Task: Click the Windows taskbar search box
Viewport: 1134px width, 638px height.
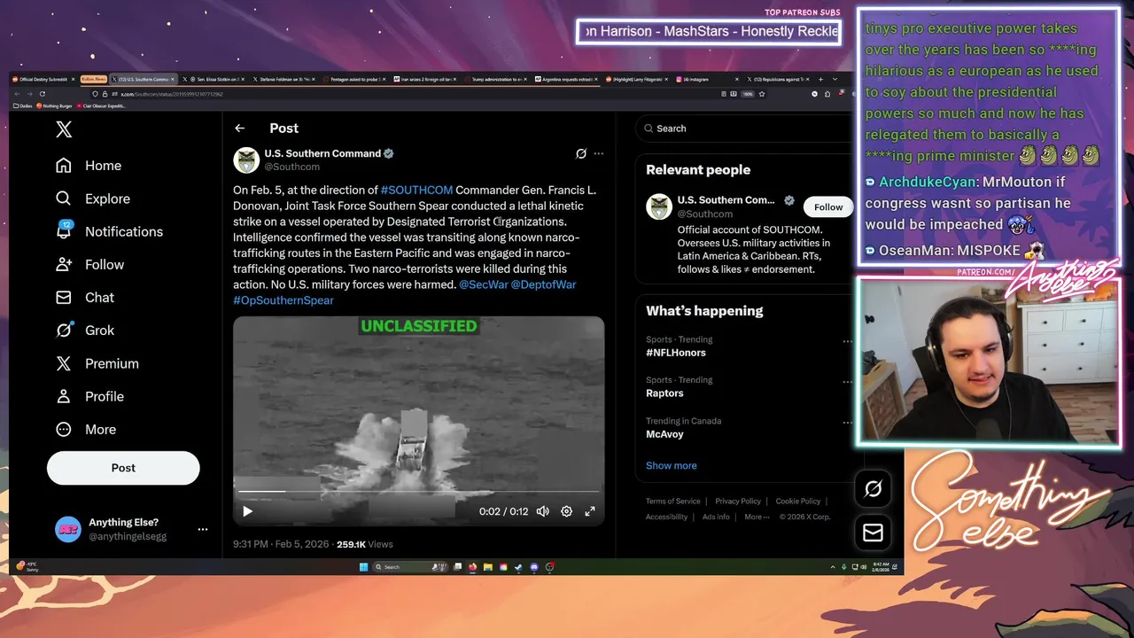Action: pos(411,567)
